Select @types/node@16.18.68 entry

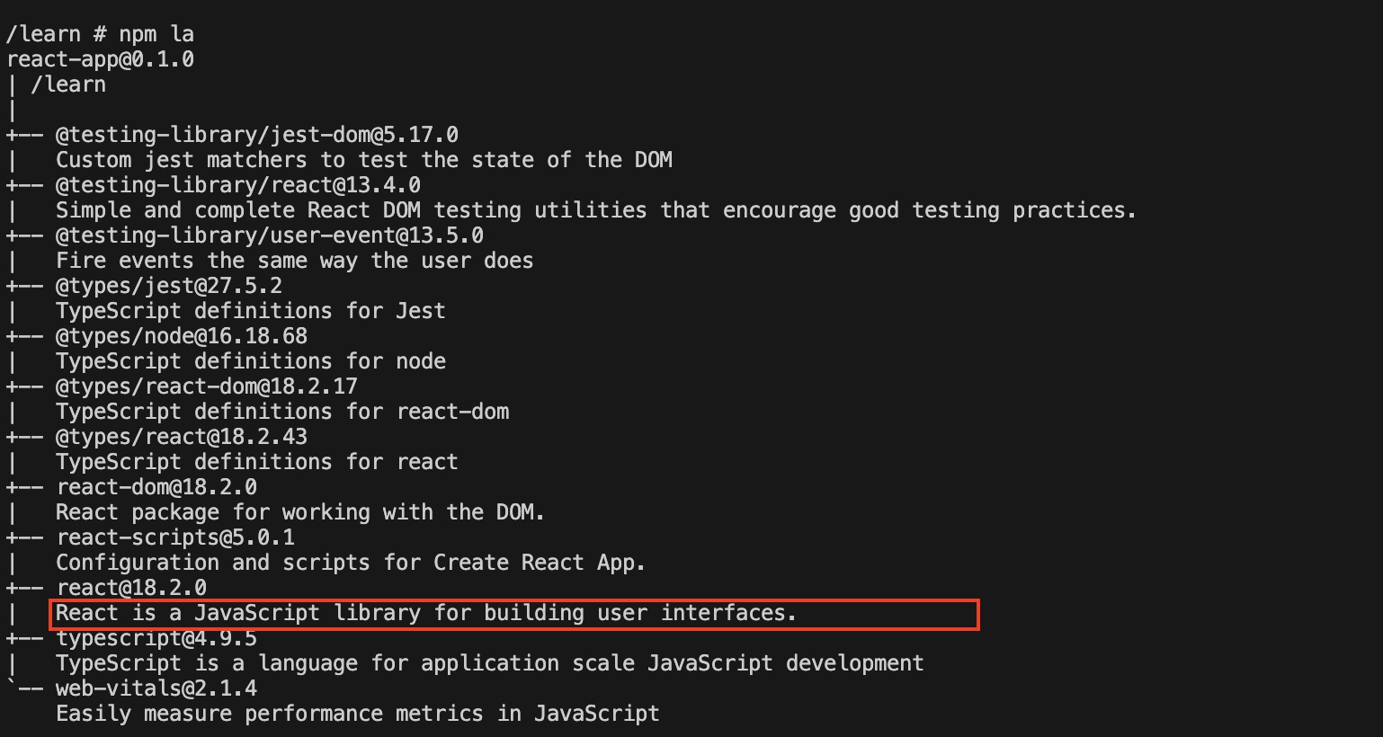coord(182,336)
